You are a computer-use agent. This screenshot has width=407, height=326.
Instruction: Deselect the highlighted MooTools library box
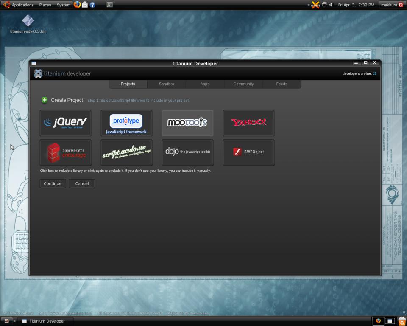click(187, 123)
